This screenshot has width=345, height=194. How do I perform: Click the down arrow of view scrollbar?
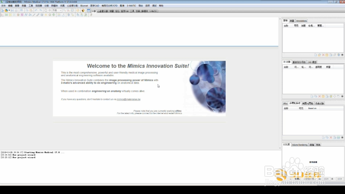point(280,148)
